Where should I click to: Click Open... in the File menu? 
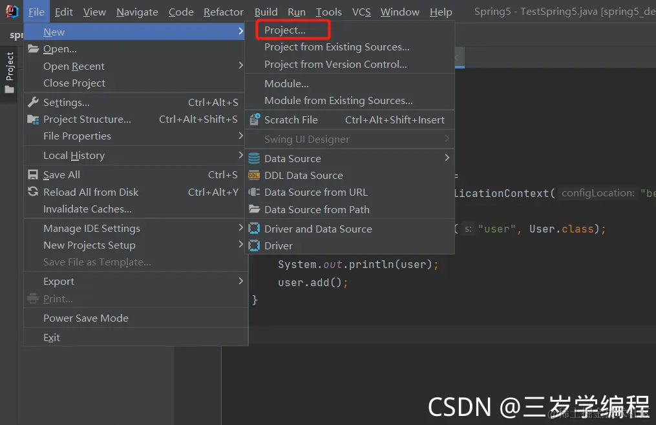(134, 49)
